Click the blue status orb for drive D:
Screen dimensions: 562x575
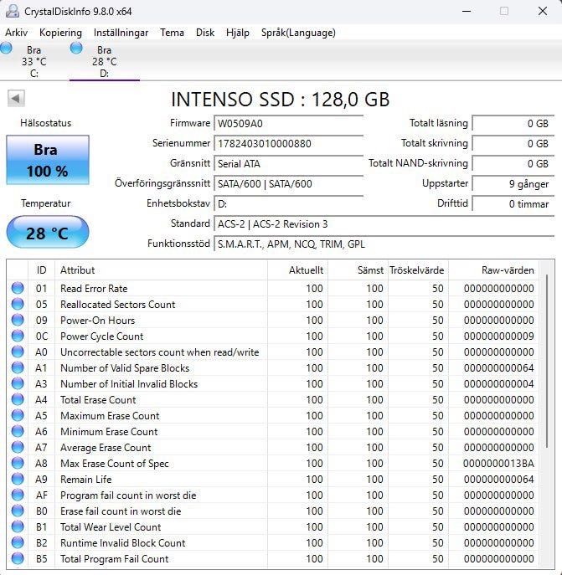coord(76,49)
